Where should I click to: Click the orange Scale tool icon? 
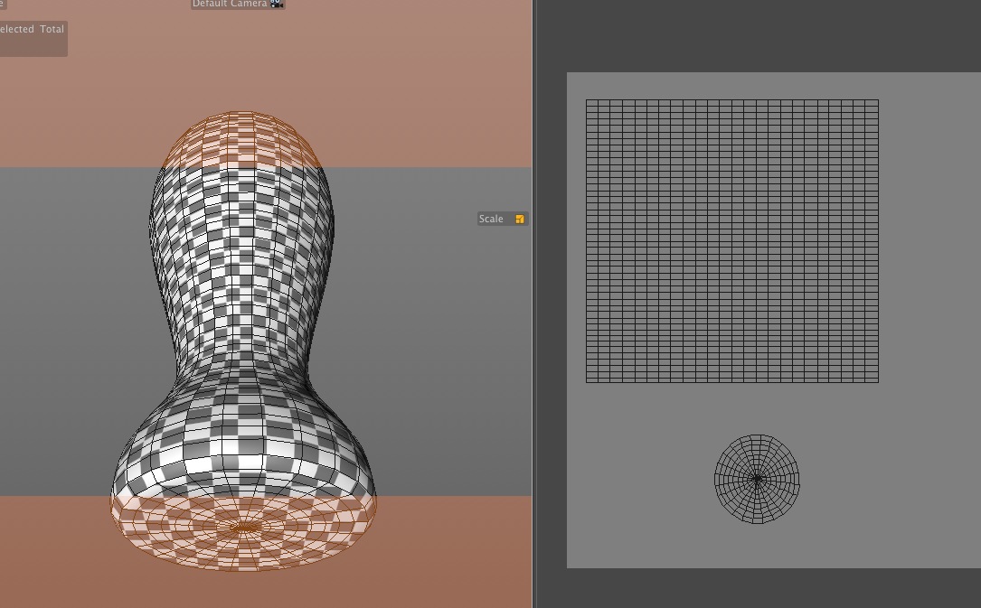click(x=519, y=219)
